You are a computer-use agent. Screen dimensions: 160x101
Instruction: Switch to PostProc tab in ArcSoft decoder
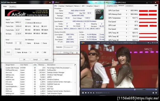tap(13, 7)
